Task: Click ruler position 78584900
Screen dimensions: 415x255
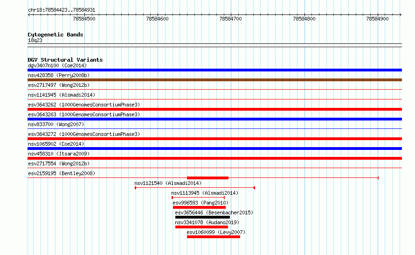Action: [x=377, y=19]
